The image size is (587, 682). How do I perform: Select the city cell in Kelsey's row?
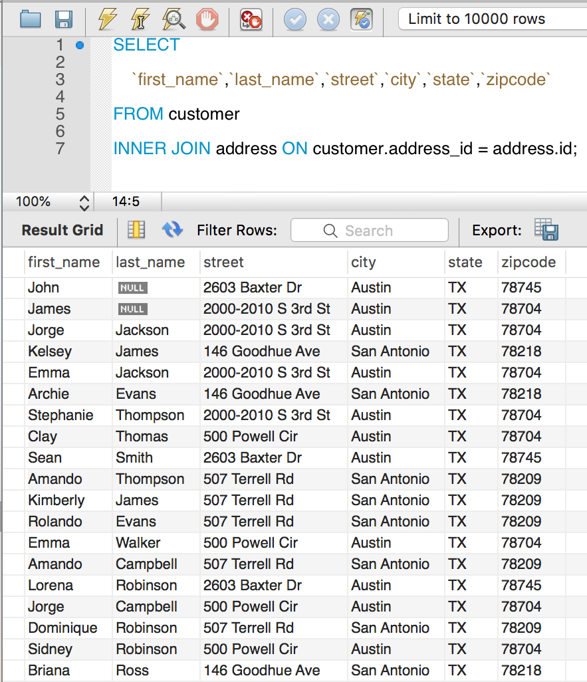(x=396, y=352)
